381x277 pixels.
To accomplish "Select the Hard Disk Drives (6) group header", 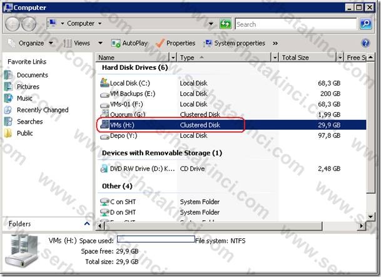I will click(135, 67).
